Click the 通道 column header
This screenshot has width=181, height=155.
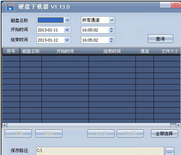pos(145,51)
